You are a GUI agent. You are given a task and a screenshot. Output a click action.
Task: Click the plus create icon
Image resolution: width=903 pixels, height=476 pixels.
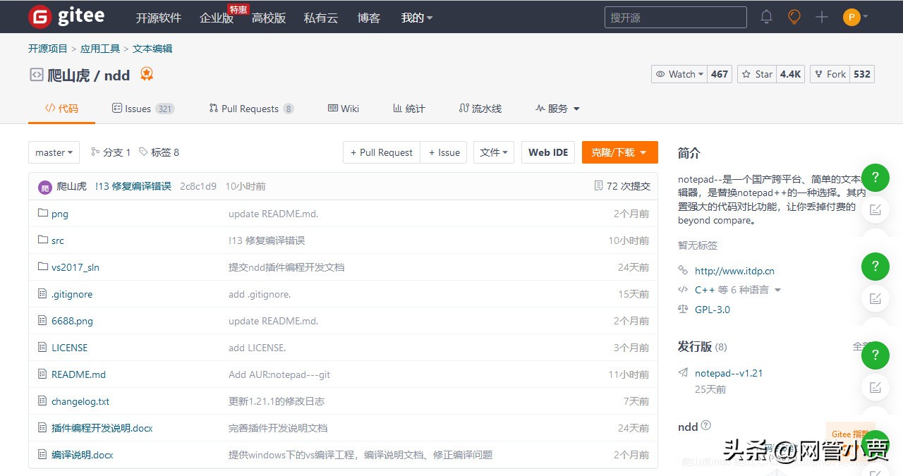pyautogui.click(x=822, y=17)
